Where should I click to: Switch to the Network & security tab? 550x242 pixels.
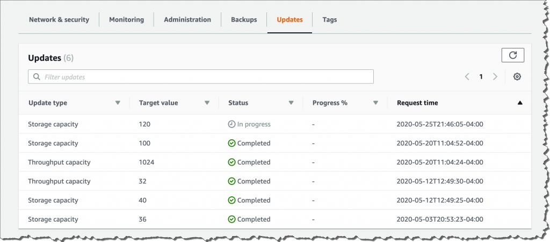59,20
